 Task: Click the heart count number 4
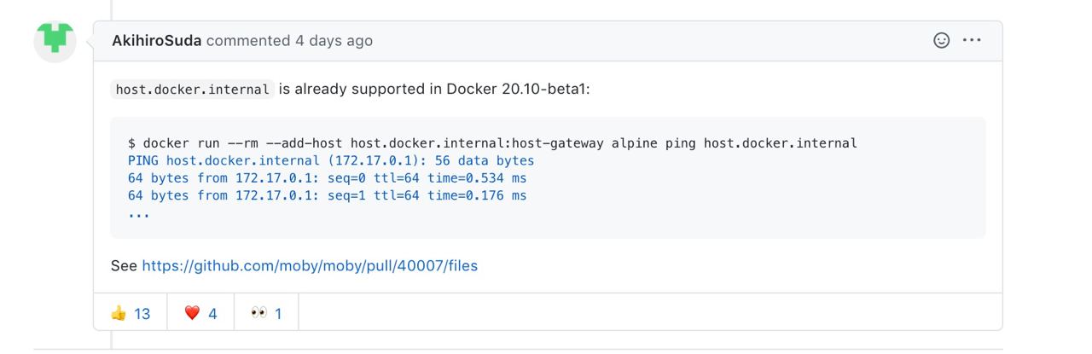click(212, 314)
